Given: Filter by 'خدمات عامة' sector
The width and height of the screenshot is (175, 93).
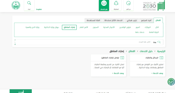Looking at the screenshot, I should pos(140,32).
